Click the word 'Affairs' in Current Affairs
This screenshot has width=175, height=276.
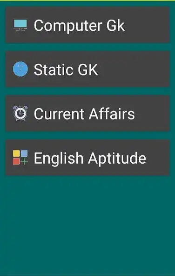112,114
